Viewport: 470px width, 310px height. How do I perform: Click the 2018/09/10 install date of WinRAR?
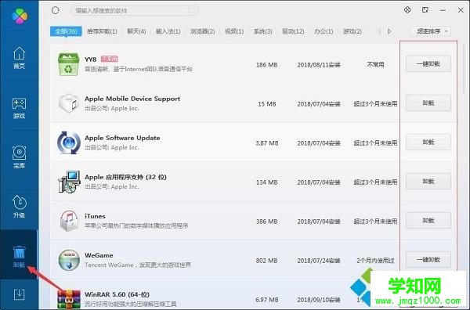319,300
